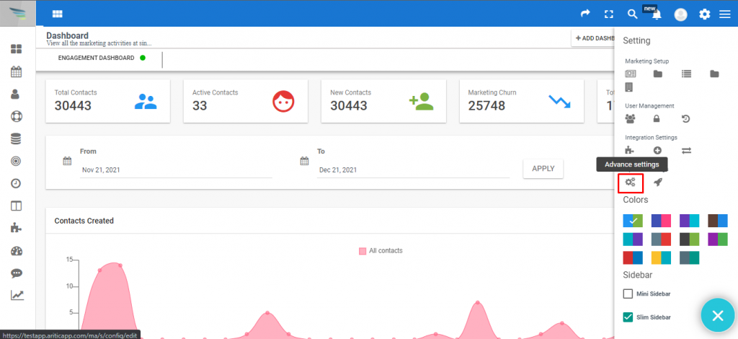738x339 pixels.
Task: Open the Total Contacts card
Action: 108,101
